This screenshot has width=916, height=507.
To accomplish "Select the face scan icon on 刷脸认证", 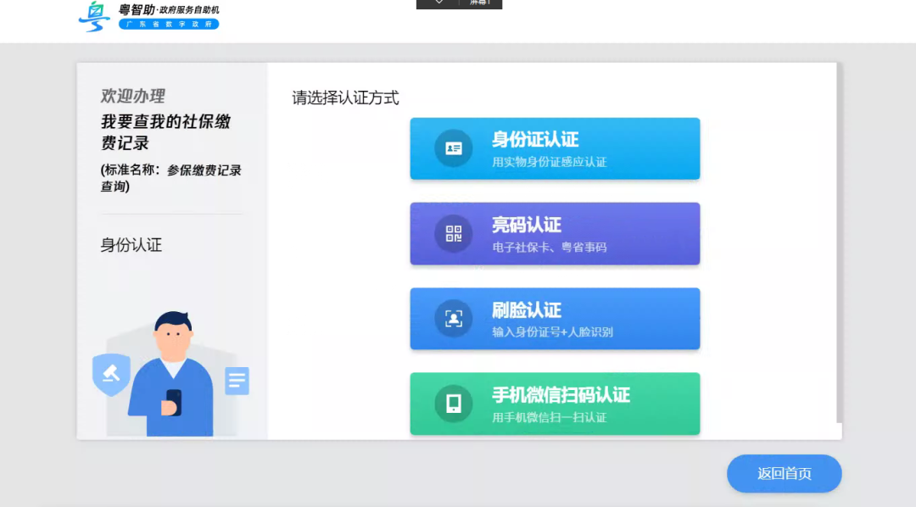I will coord(453,319).
